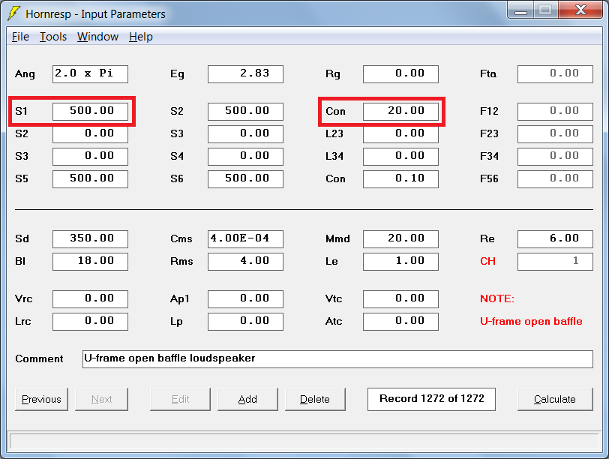Image resolution: width=609 pixels, height=459 pixels.
Task: Select the Lrc input field
Action: tap(90, 322)
